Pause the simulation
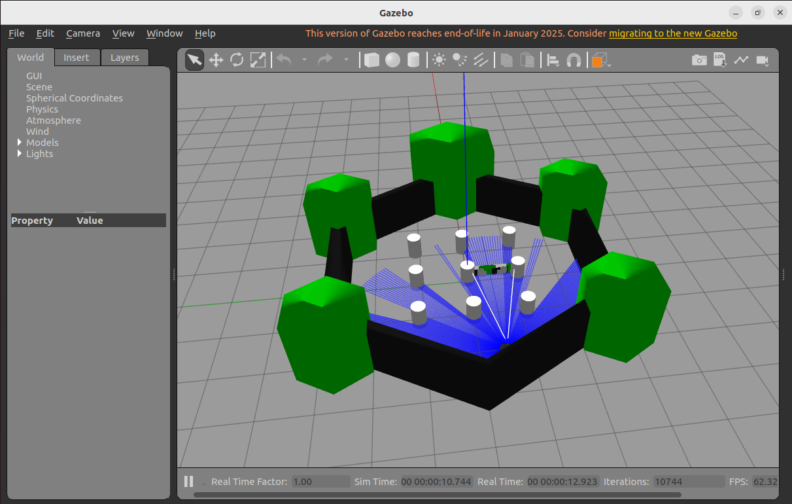This screenshot has height=504, width=792. pos(188,481)
